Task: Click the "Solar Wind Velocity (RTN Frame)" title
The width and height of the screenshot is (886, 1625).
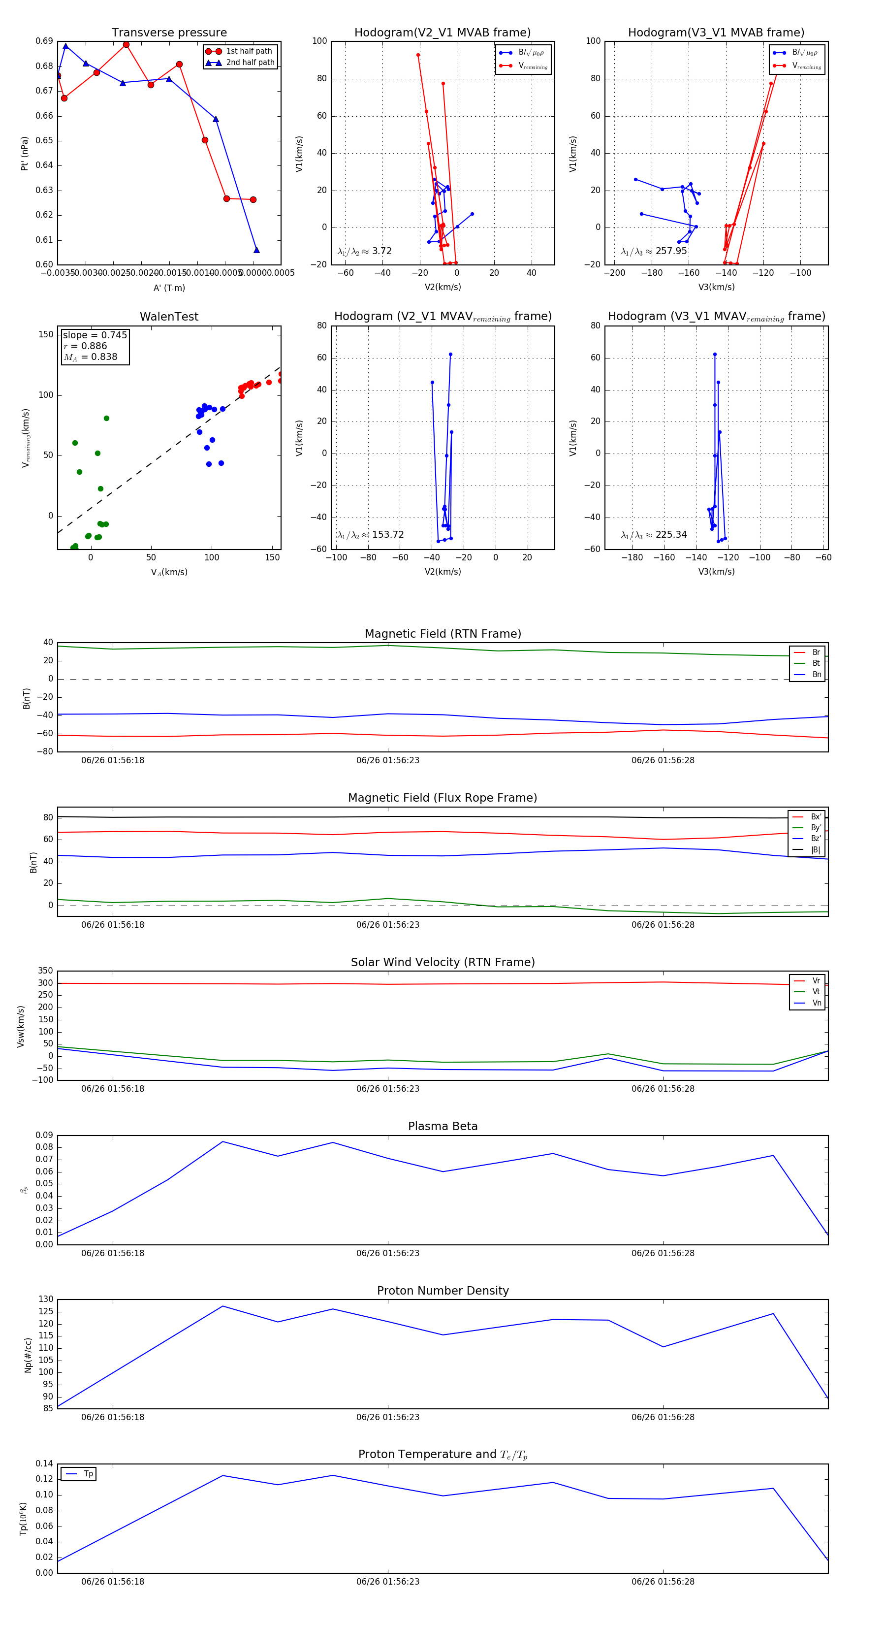Action: [443, 962]
